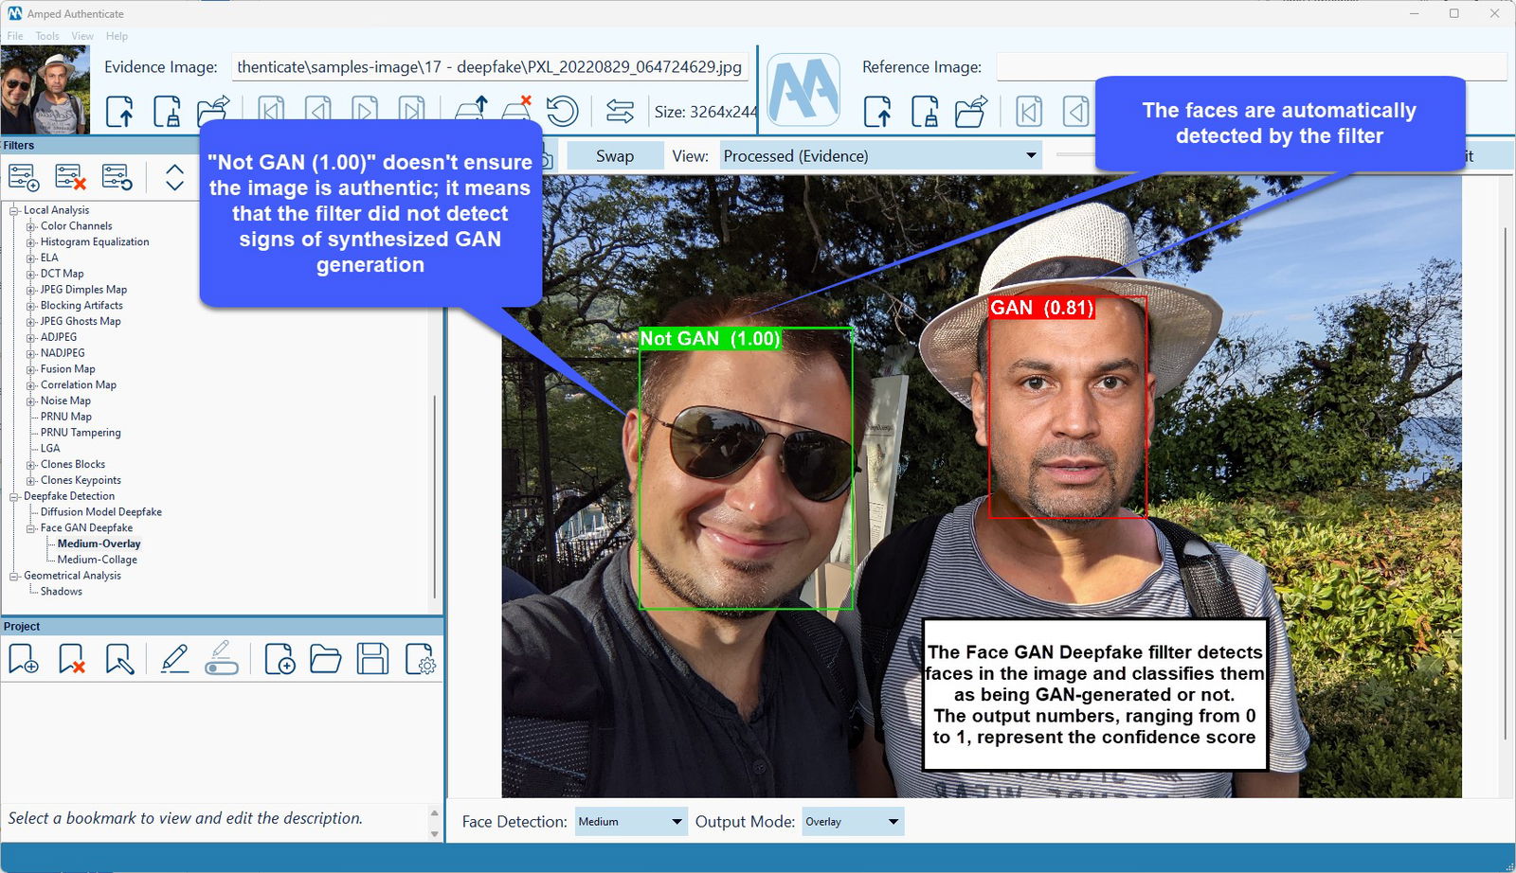The height and width of the screenshot is (873, 1516).
Task: Select Medium-Collage under Face GAN Deepfake
Action: tap(96, 559)
